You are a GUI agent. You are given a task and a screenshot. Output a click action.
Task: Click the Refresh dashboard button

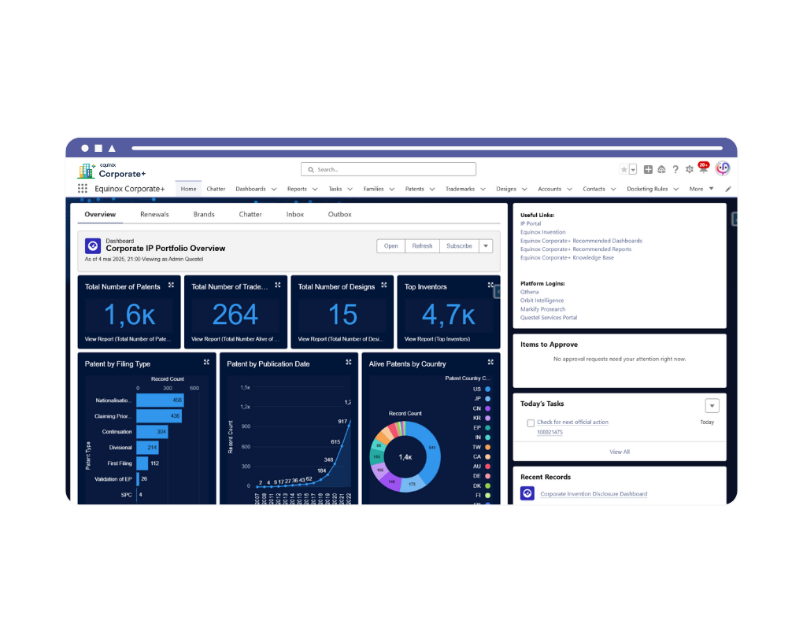422,245
